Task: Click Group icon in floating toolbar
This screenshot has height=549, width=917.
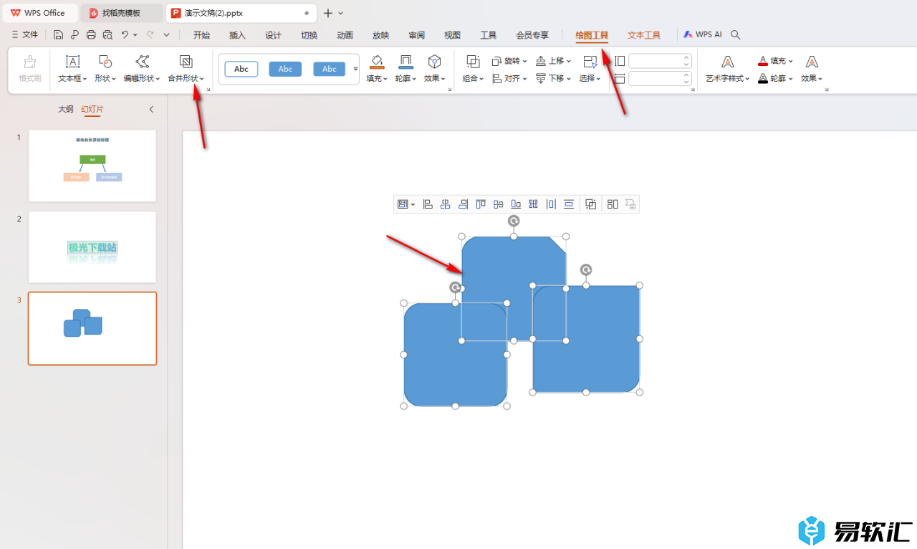Action: pos(591,204)
